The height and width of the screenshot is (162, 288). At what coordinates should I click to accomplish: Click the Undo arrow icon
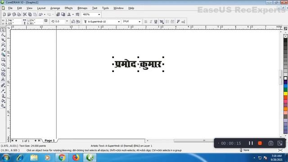[41, 14]
